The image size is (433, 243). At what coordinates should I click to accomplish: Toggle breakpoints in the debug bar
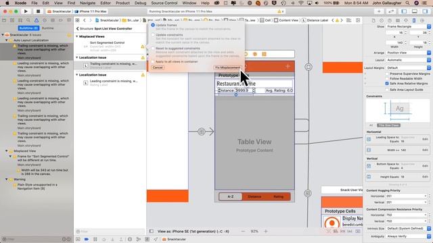click(87, 239)
